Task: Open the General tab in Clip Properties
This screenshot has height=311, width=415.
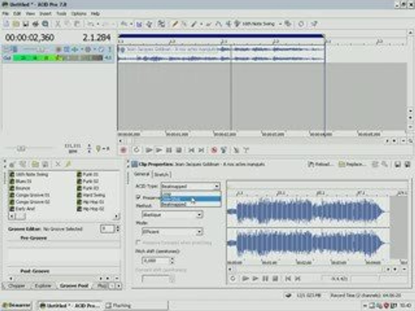Action: click(x=142, y=174)
